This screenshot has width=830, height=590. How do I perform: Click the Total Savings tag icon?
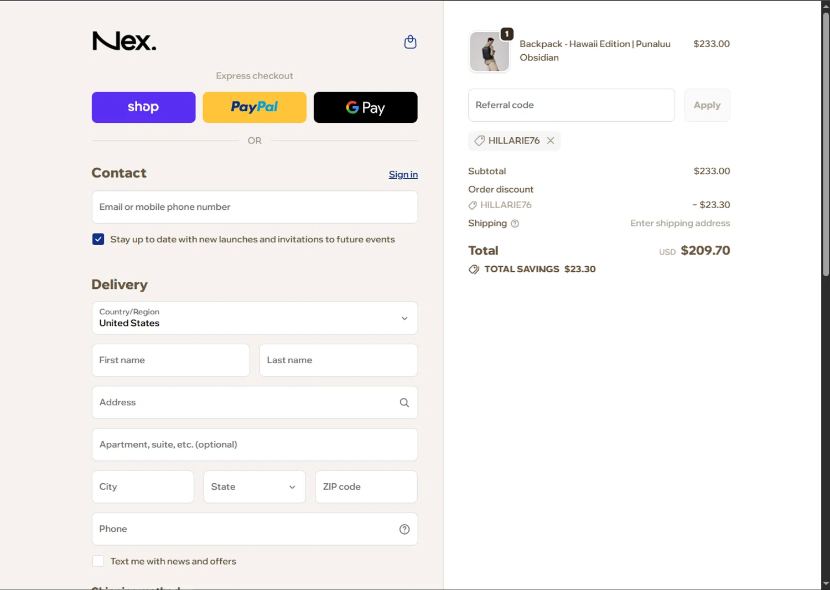tap(474, 270)
